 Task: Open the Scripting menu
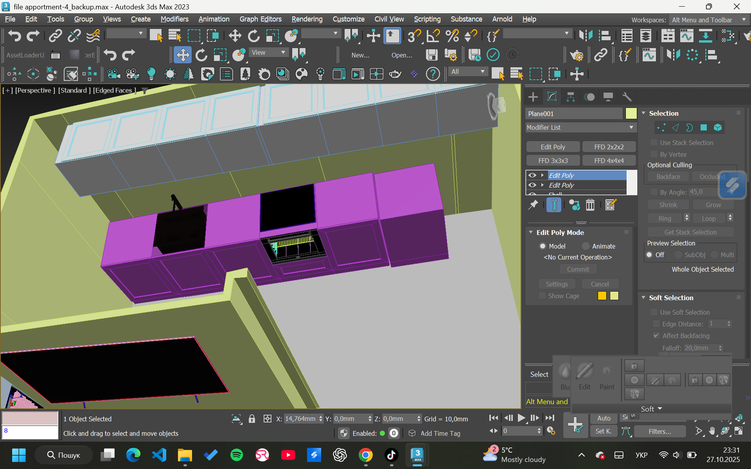(x=427, y=19)
